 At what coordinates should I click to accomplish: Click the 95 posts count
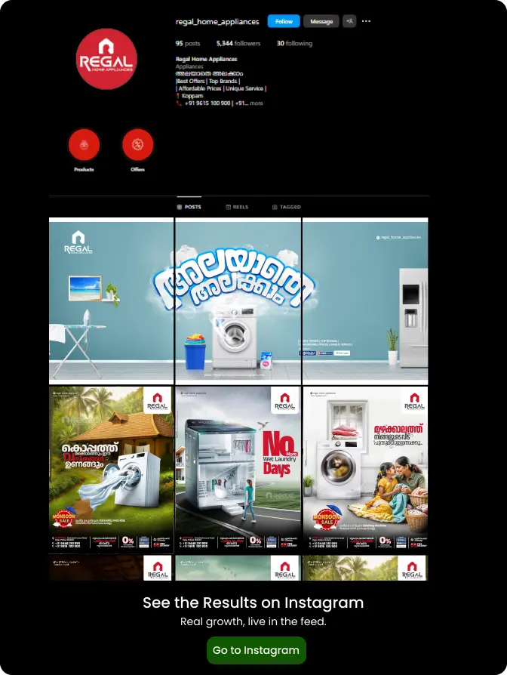(188, 44)
